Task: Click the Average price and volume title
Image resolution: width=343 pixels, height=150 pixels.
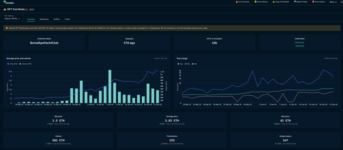Action: (19, 58)
